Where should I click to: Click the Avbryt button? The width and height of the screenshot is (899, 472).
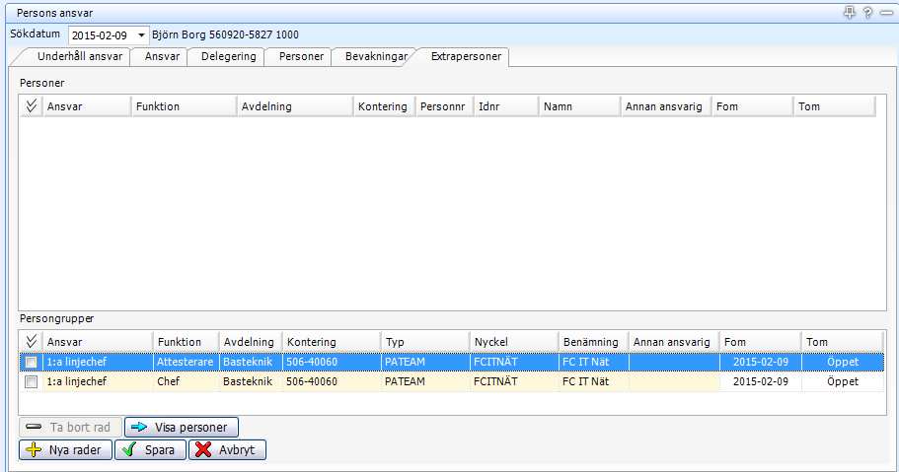pyautogui.click(x=227, y=449)
